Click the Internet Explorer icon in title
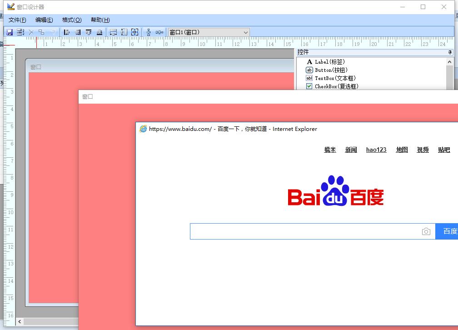458x330 pixels. pyautogui.click(x=143, y=129)
